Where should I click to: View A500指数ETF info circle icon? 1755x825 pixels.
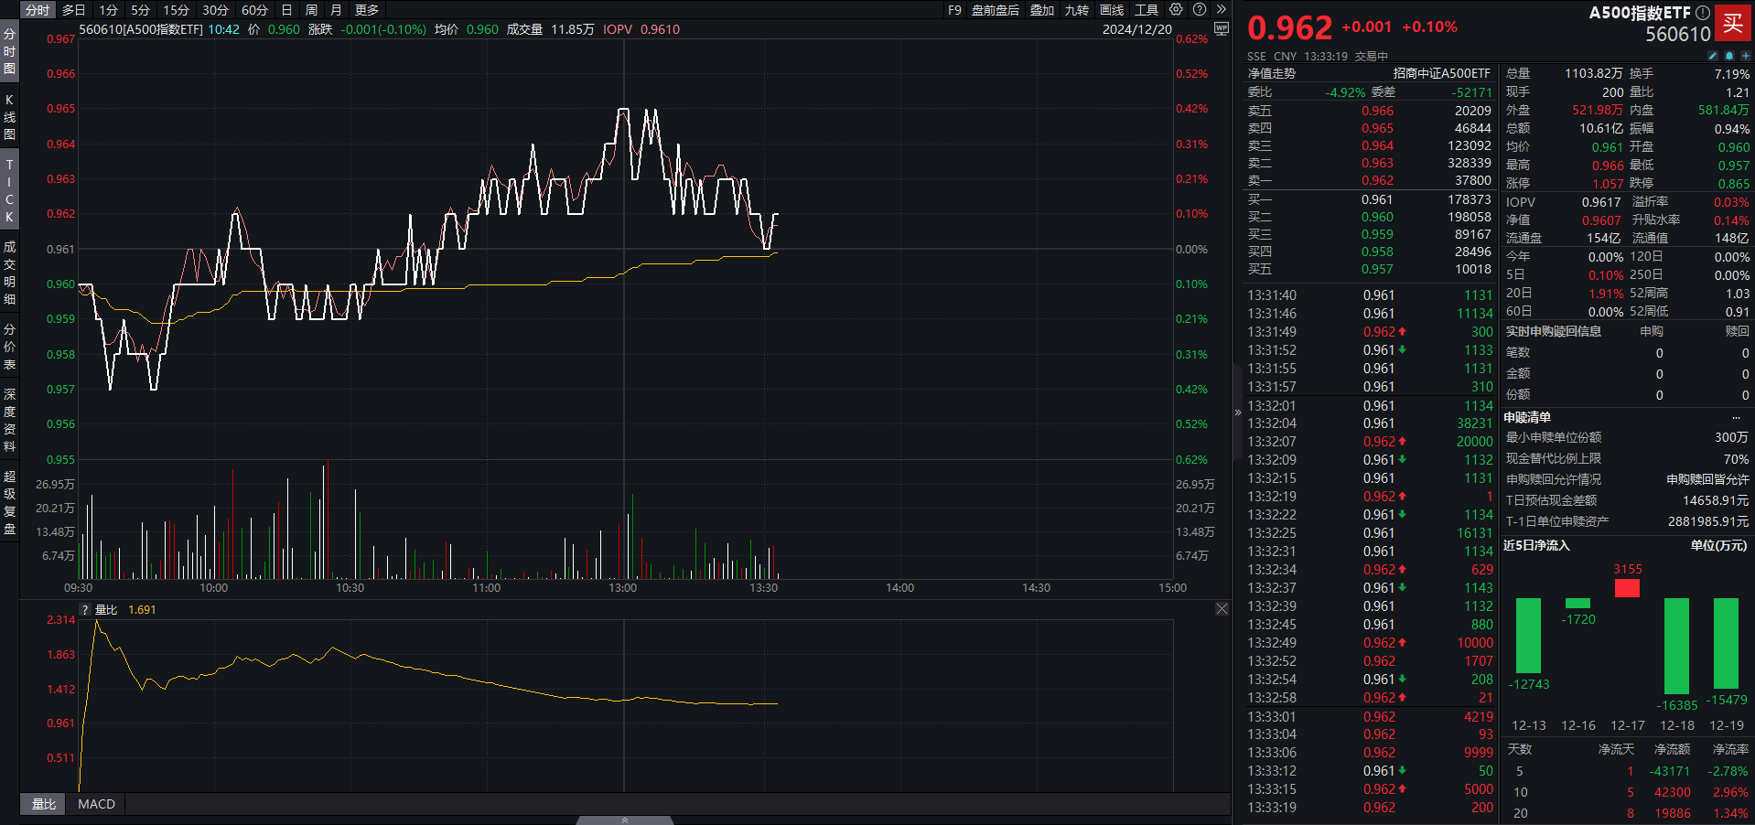(x=1702, y=13)
